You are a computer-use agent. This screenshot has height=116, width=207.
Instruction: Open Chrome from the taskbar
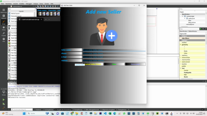pos(72,113)
